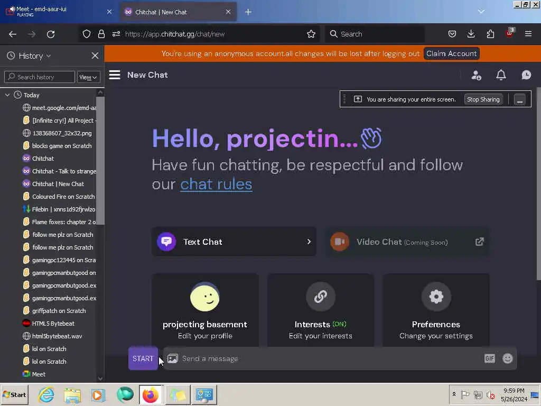The width and height of the screenshot is (541, 406).
Task: Open the extensions puzzle icon
Action: (490, 34)
